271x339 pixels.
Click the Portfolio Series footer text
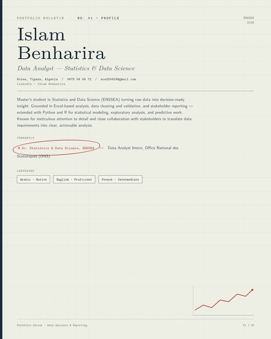tap(52, 325)
